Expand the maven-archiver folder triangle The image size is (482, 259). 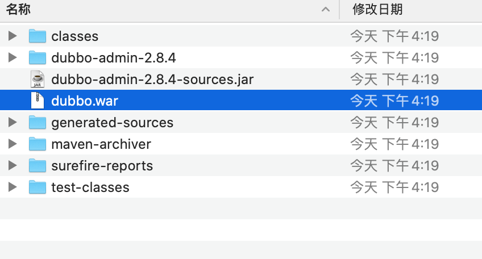[13, 144]
